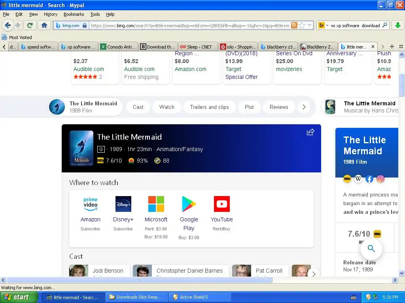
Task: Switch to the Download th... tab
Action: (x=158, y=47)
